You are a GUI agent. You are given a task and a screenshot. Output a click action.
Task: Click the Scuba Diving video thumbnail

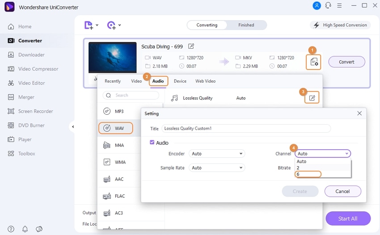(113, 58)
